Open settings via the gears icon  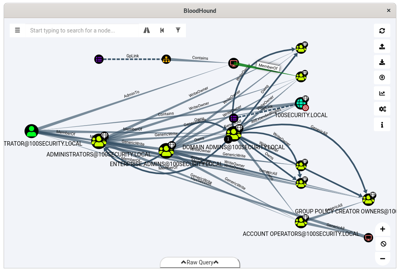click(x=382, y=109)
